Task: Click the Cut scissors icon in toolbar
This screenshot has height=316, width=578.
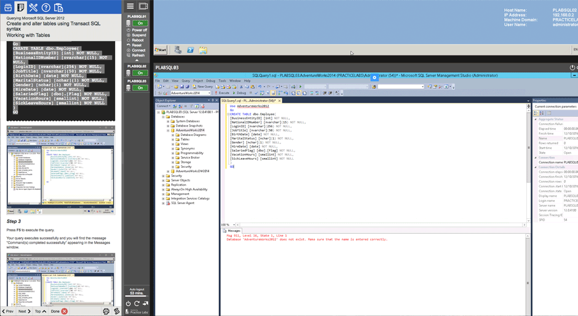Action: [x=242, y=87]
